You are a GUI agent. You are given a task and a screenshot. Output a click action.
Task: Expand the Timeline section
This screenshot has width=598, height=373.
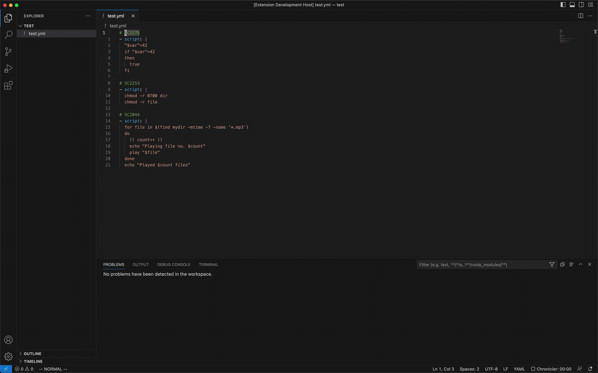tap(33, 361)
